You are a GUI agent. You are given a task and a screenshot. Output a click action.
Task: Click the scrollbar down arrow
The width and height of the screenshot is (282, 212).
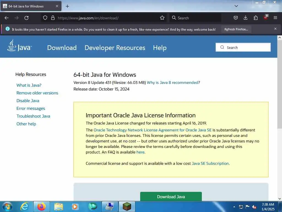tap(280, 199)
